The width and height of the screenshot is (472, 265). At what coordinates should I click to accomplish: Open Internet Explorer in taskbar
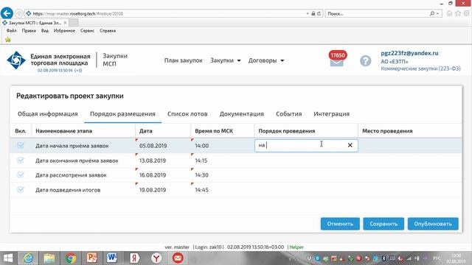(x=28, y=258)
